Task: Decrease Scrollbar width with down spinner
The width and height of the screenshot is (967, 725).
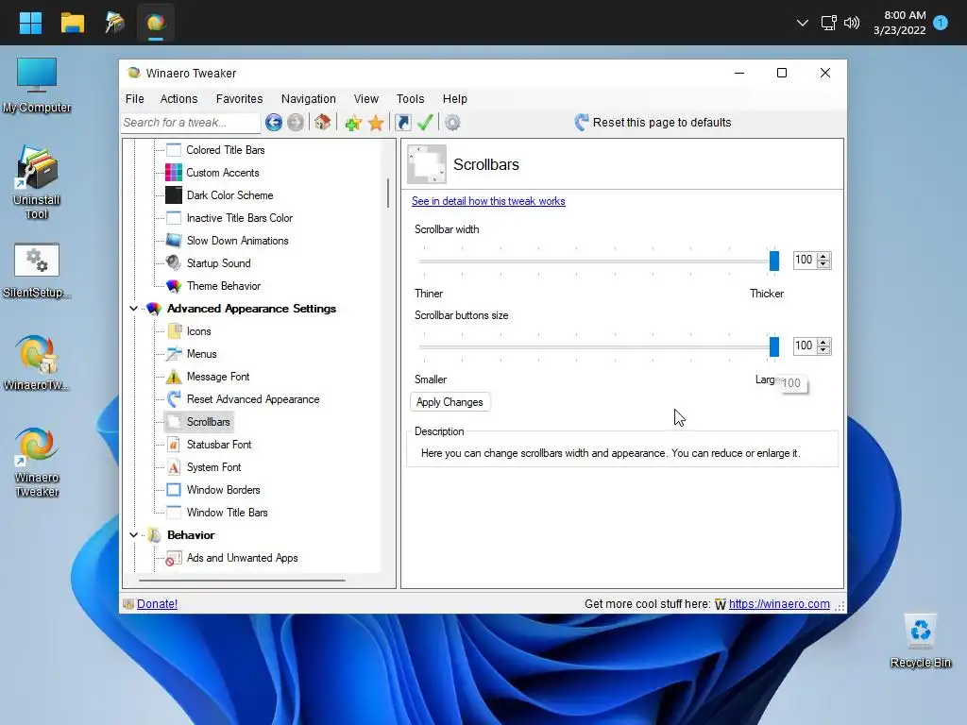Action: tap(823, 264)
